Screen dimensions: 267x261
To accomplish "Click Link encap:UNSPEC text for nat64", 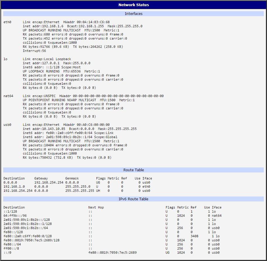I will [x=39, y=96].
